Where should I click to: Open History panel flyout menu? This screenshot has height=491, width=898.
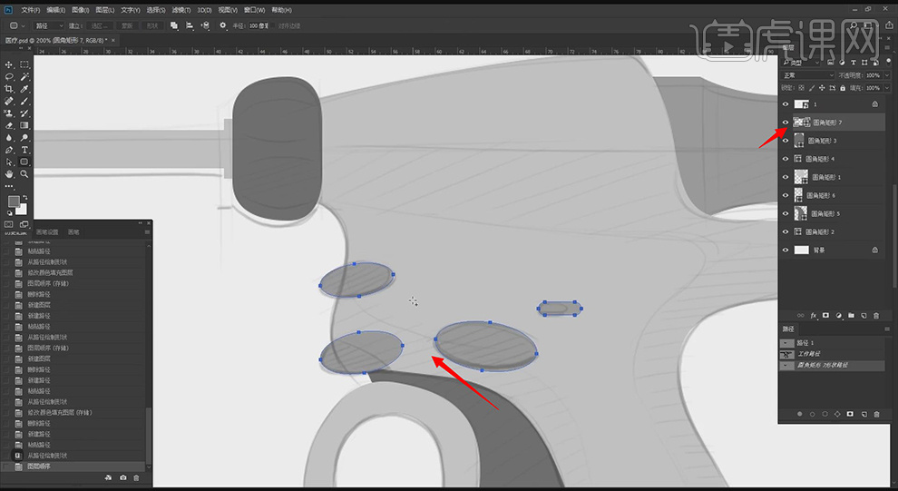(x=147, y=232)
